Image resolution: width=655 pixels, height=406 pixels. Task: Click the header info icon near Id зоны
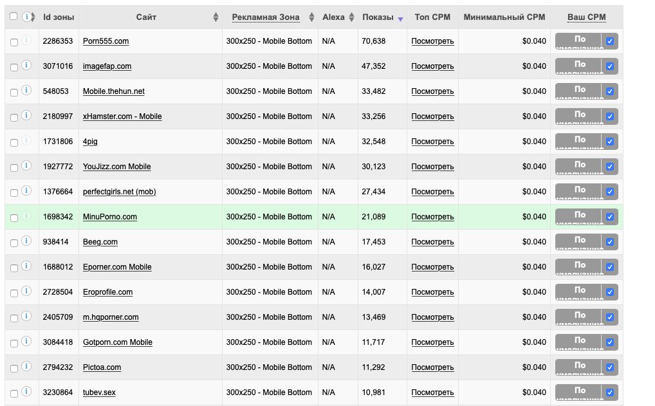click(x=26, y=17)
